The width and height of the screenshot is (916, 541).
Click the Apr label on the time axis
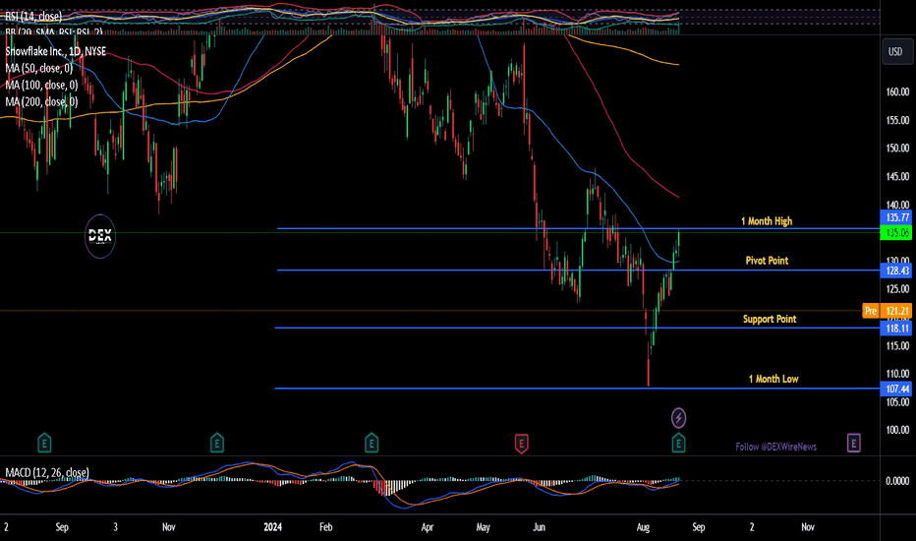click(x=427, y=527)
